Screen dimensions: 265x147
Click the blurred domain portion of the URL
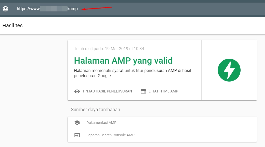[x=54, y=9]
